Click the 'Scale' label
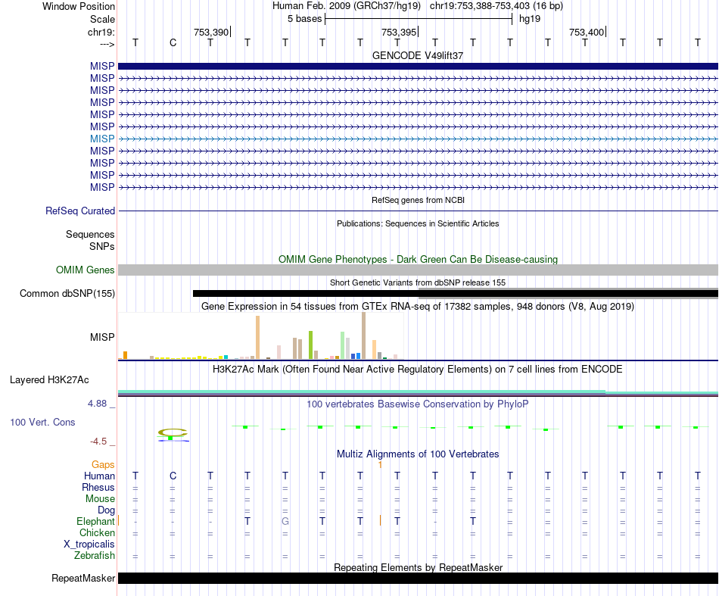719x596 pixels. click(x=102, y=19)
